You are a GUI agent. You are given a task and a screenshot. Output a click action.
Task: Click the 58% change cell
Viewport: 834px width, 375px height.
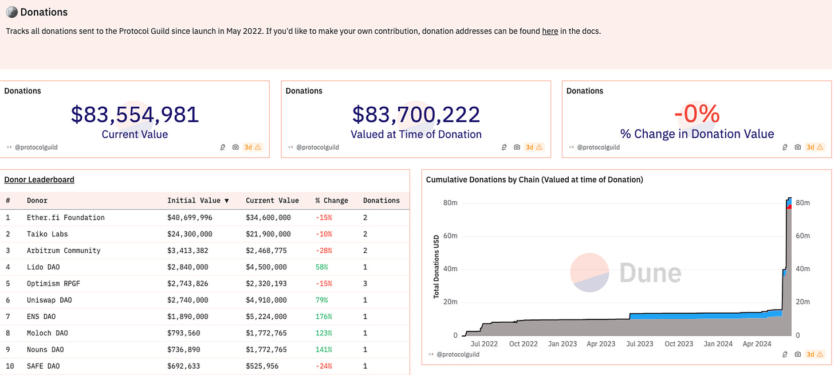[x=321, y=267]
